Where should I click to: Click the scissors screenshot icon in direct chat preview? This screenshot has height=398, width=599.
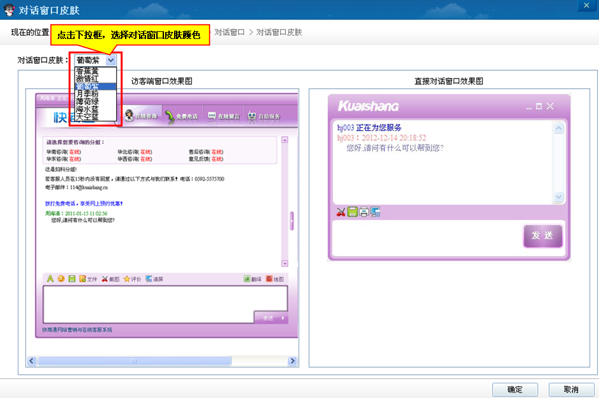point(341,212)
